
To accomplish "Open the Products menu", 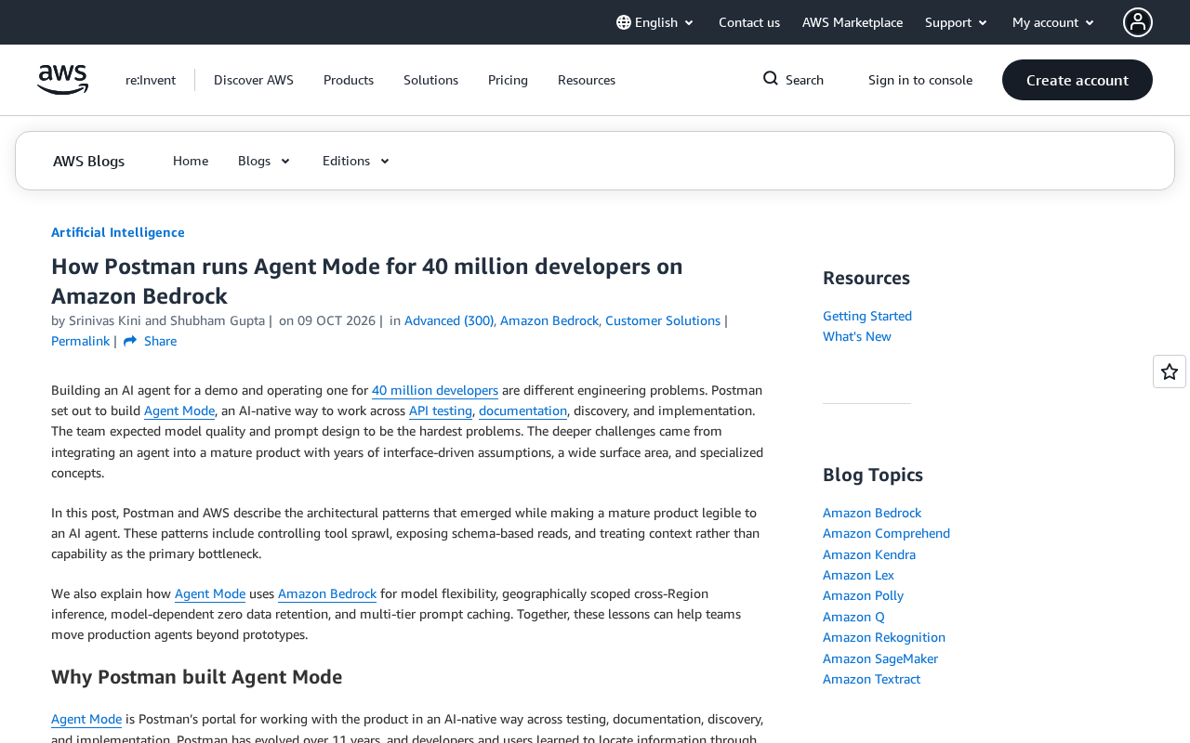I will tap(349, 80).
